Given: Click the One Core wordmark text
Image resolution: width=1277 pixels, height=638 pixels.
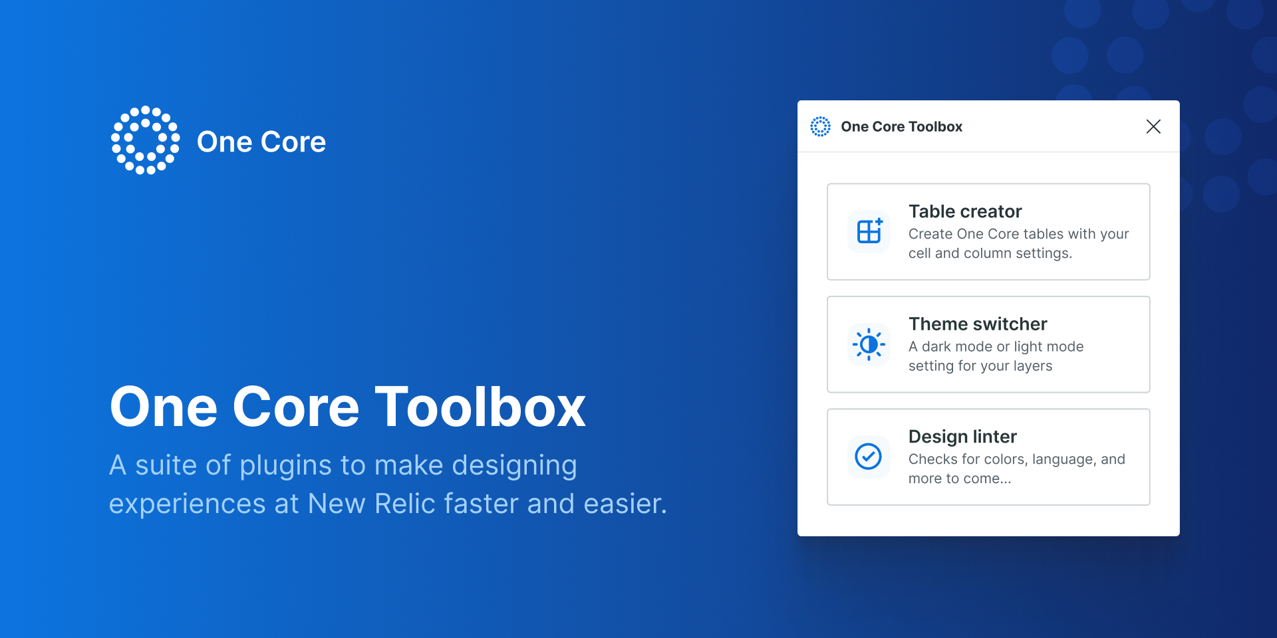Looking at the screenshot, I should (261, 140).
